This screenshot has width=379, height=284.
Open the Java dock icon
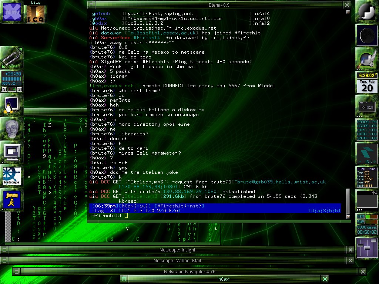pyautogui.click(x=11, y=199)
